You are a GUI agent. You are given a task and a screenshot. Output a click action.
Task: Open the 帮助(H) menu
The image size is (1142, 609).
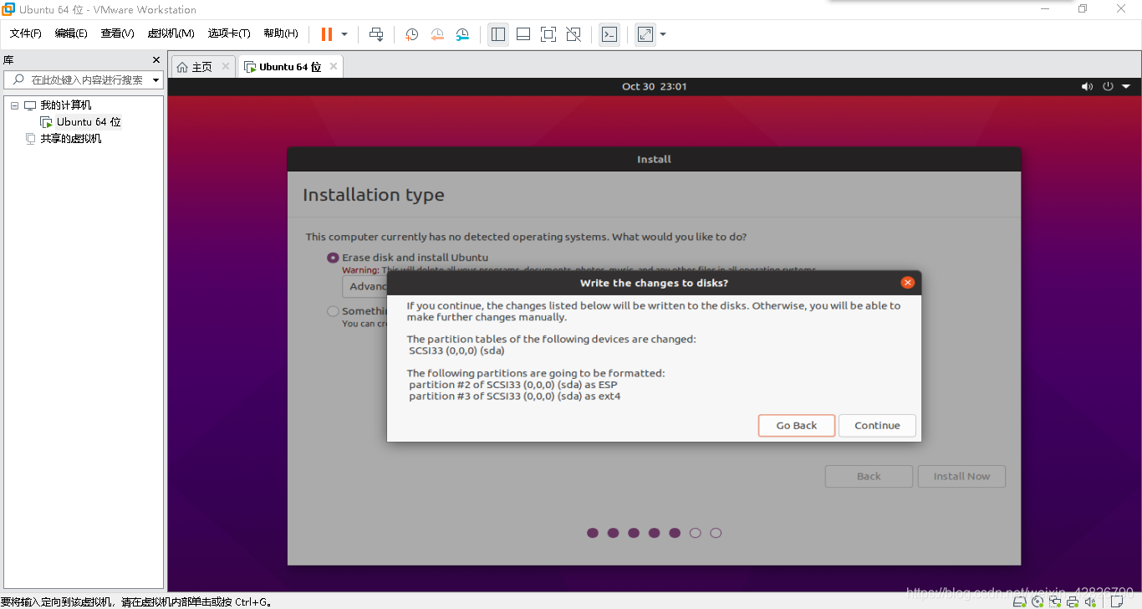[281, 33]
